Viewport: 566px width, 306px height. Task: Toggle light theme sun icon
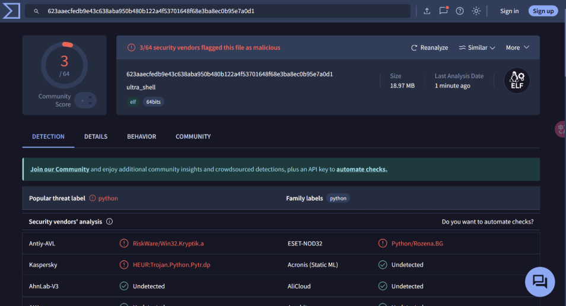pyautogui.click(x=476, y=11)
